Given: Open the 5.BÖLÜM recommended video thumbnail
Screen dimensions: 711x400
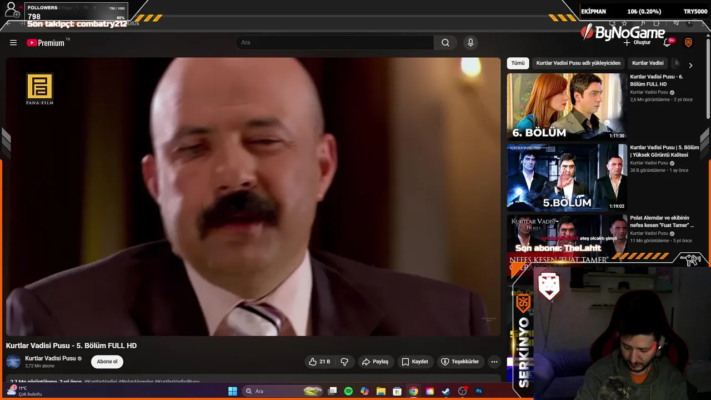Looking at the screenshot, I should click(567, 177).
